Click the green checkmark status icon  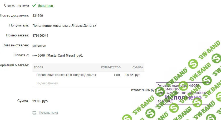[x=34, y=6]
